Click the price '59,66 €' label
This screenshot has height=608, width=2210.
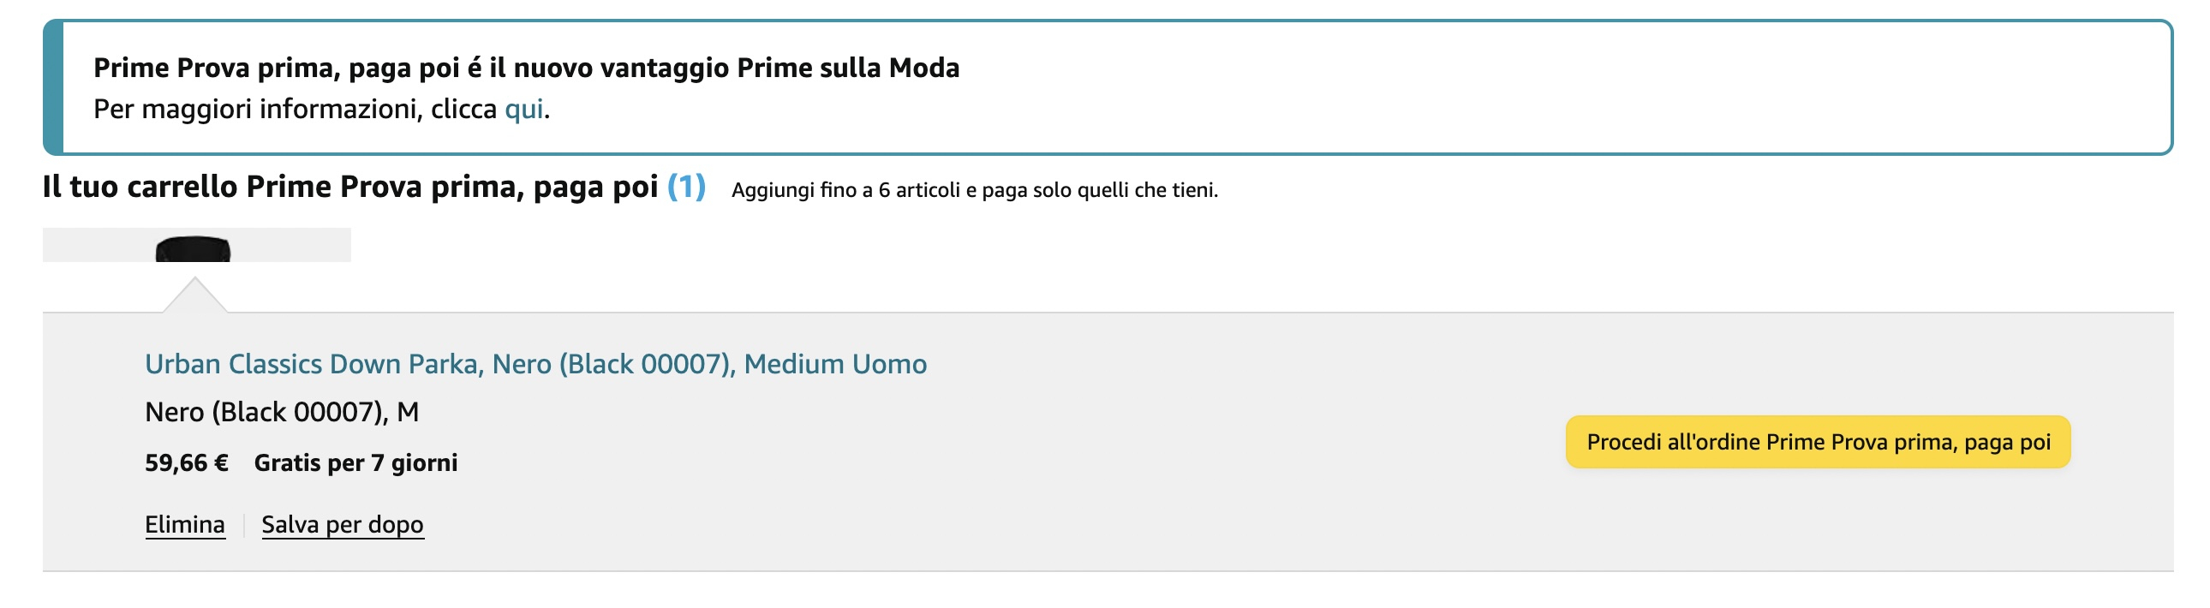tap(185, 463)
